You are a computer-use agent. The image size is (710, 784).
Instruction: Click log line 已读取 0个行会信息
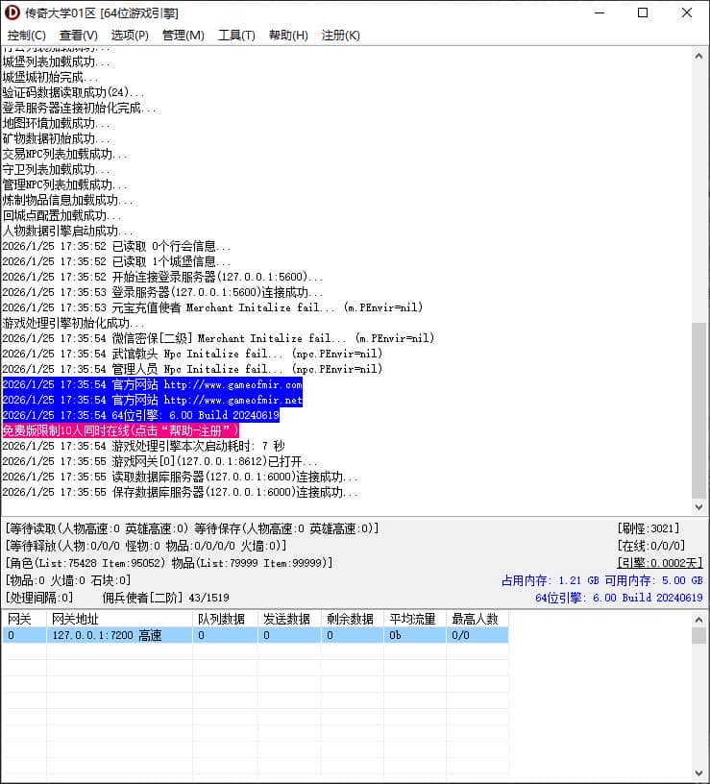point(116,246)
